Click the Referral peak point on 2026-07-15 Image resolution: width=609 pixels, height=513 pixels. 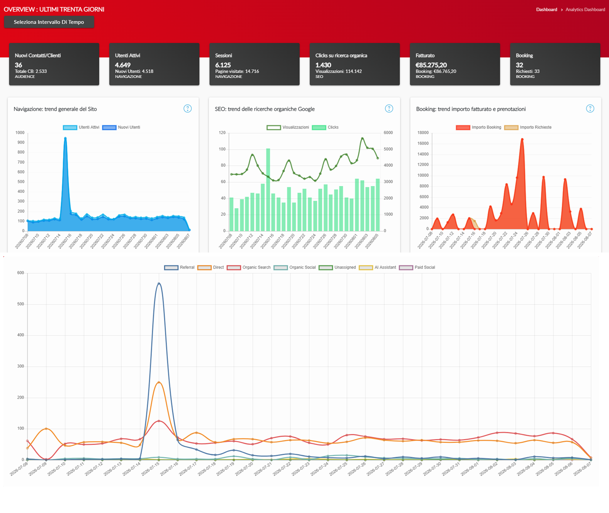click(x=159, y=284)
